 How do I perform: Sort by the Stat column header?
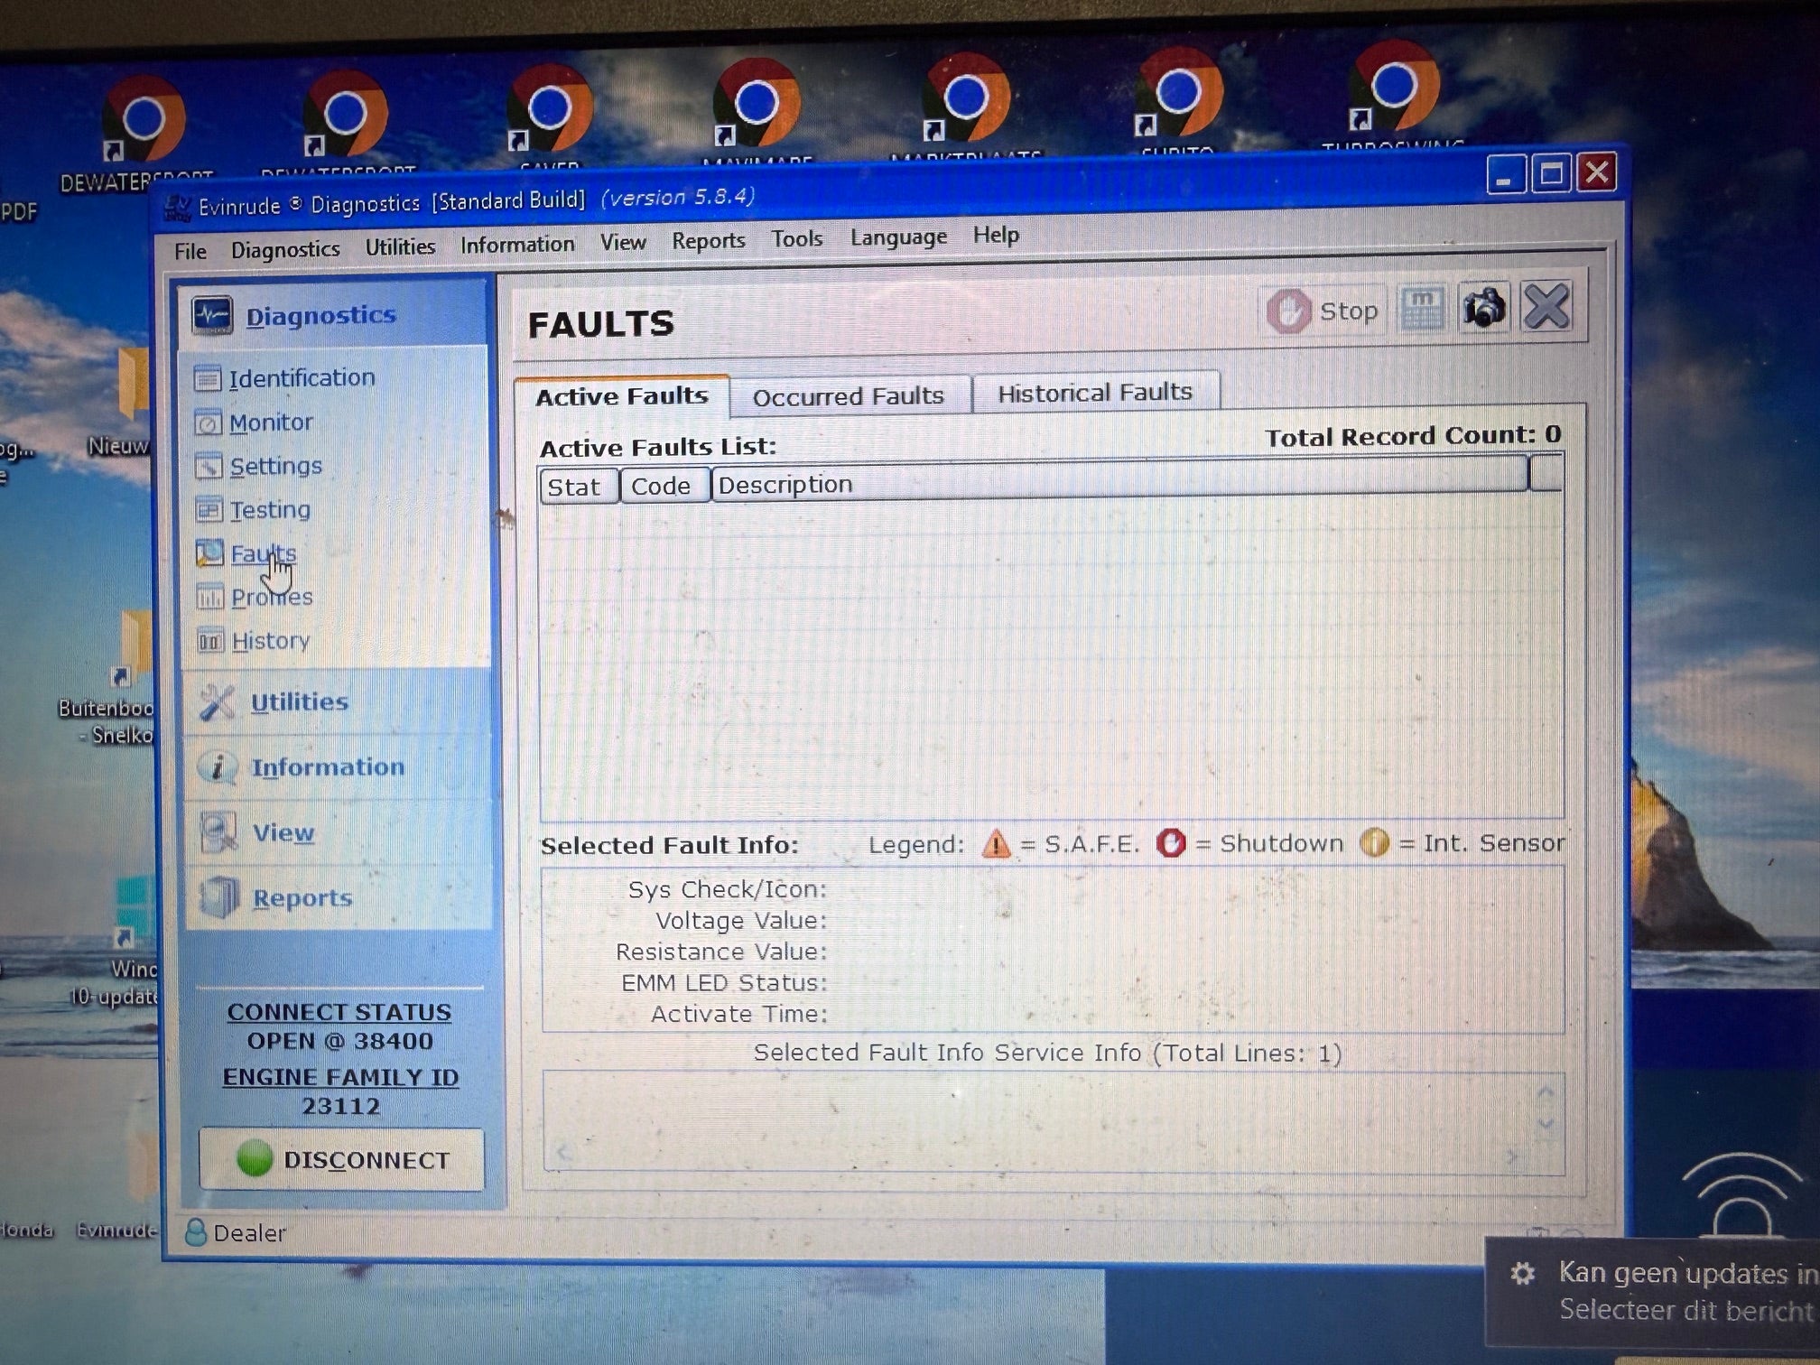click(580, 487)
